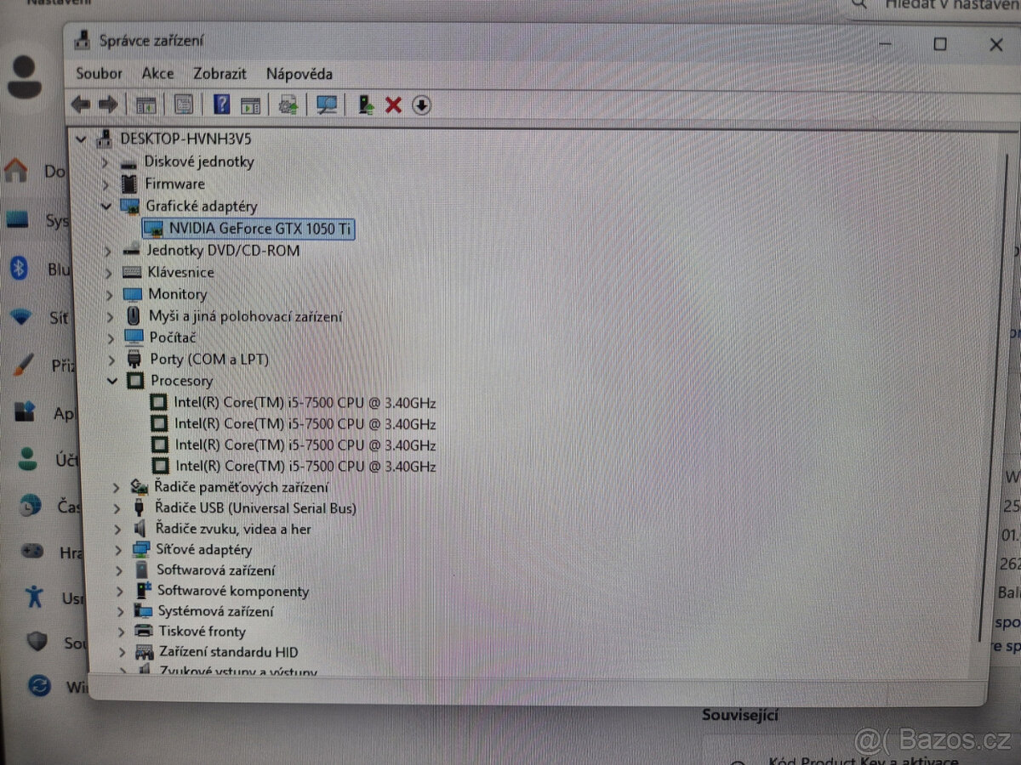
Task: Click the Help icon in the toolbar
Action: click(x=220, y=104)
